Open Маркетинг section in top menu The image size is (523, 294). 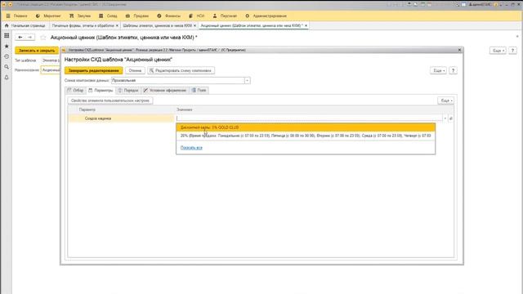click(x=48, y=16)
